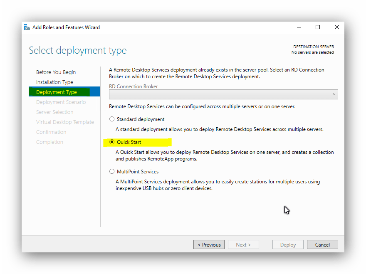
Task: Go back with the Previous button
Action: [209, 244]
